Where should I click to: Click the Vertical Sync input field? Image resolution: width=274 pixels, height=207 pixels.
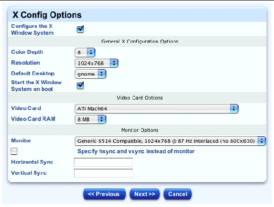pos(103,173)
